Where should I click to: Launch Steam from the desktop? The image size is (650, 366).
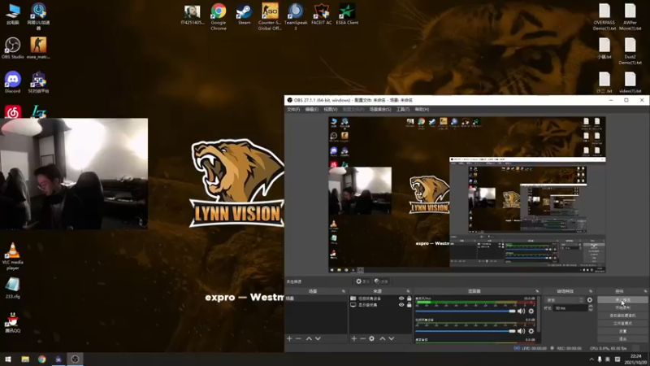pos(245,15)
